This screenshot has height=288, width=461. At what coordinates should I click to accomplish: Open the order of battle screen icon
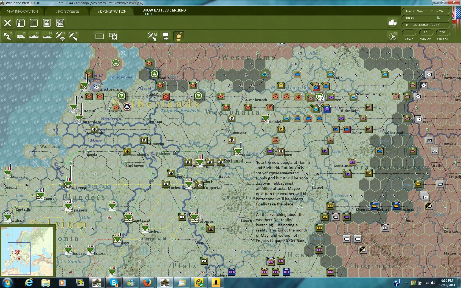(21, 23)
